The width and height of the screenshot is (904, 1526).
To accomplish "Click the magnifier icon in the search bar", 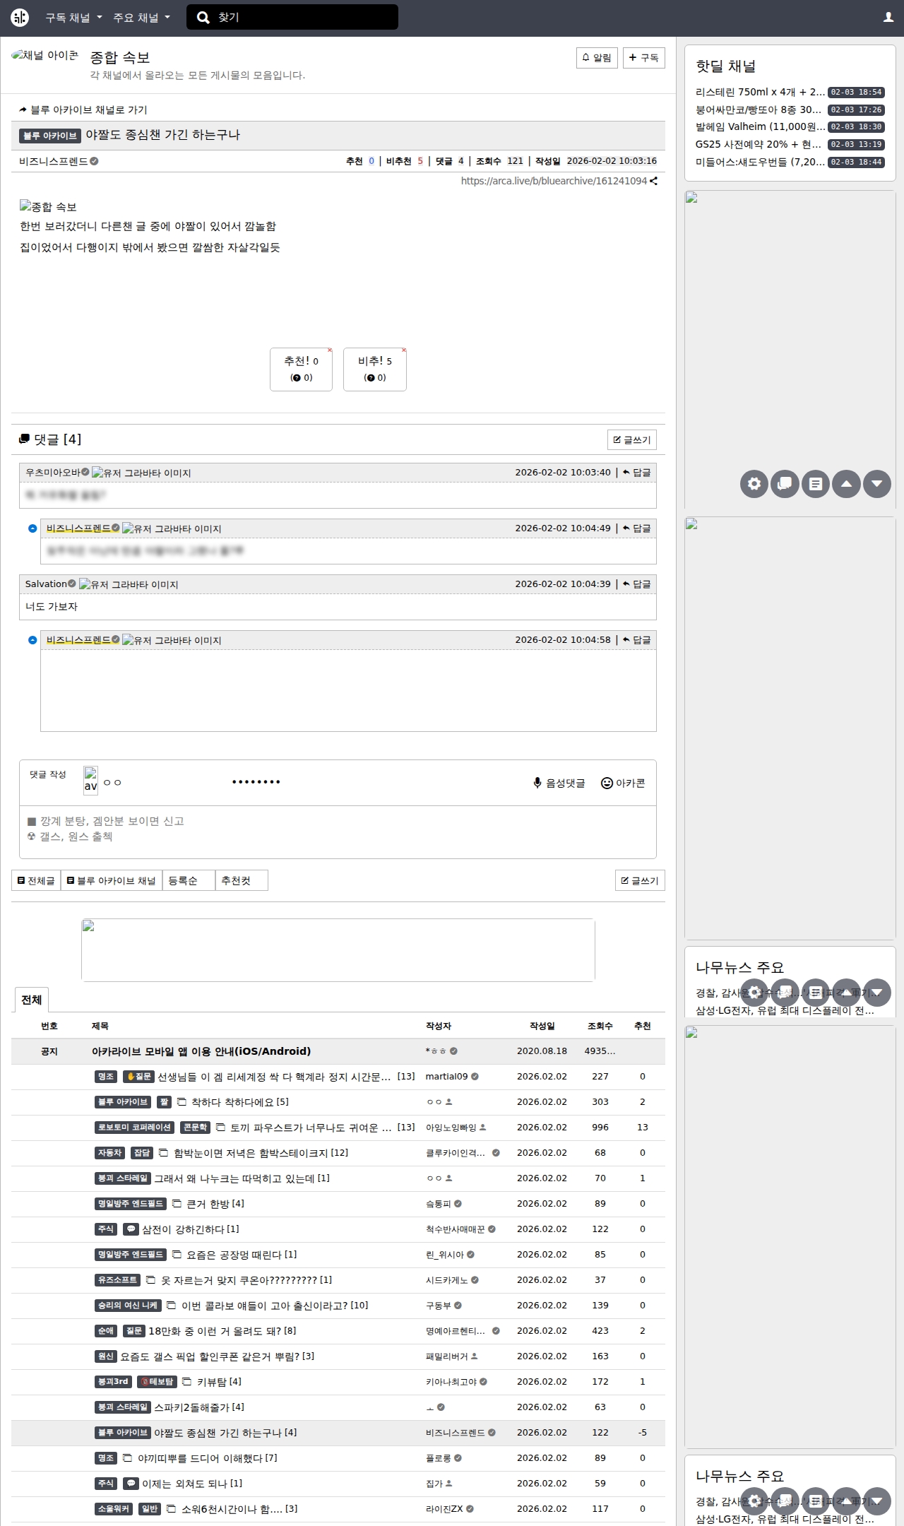I will tap(203, 18).
